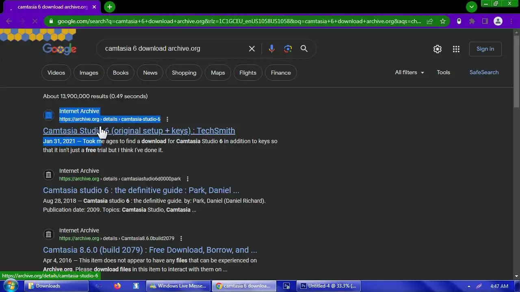Click the taskbar clock 4:47 AM
The width and height of the screenshot is (520, 292).
click(x=499, y=286)
